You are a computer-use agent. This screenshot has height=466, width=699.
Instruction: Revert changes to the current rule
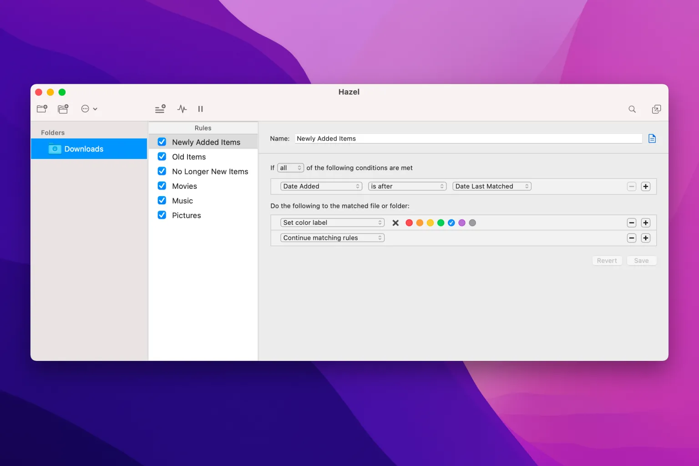(607, 260)
